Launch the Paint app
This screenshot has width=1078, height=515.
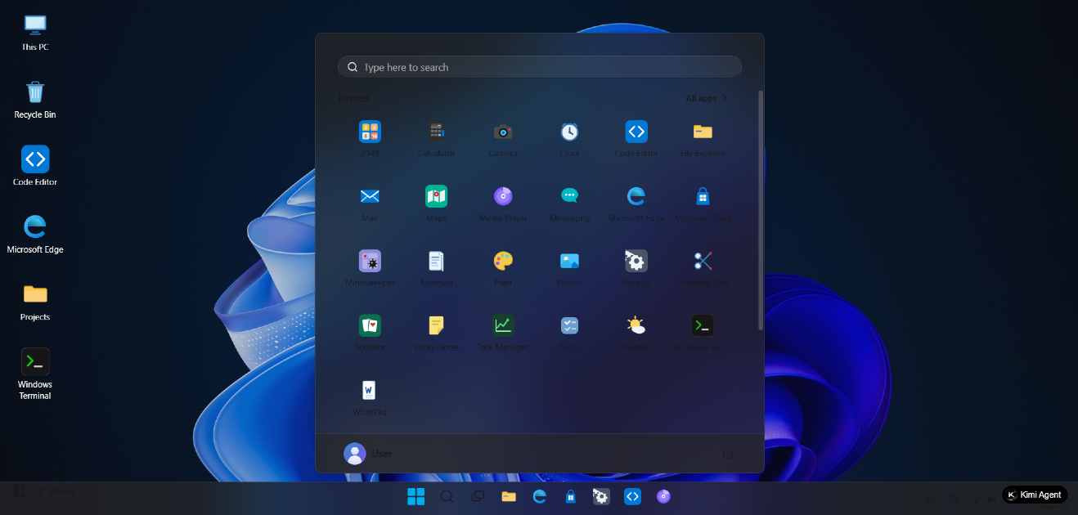point(503,267)
